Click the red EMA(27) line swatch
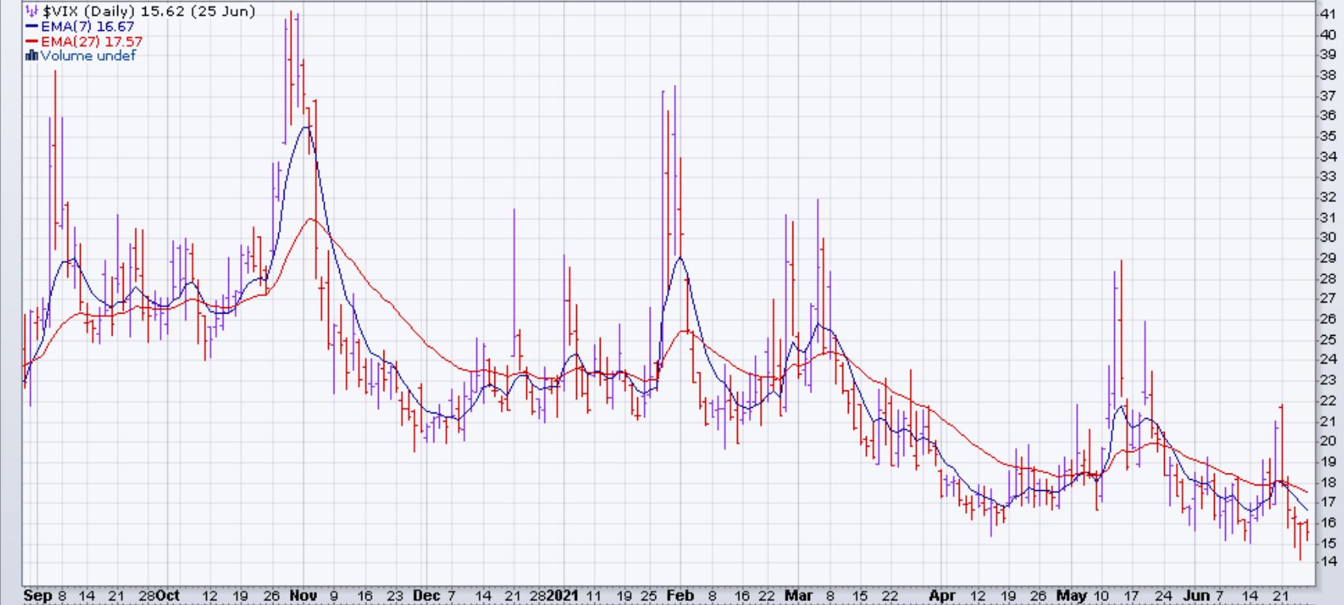This screenshot has width=1344, height=605. coord(32,41)
